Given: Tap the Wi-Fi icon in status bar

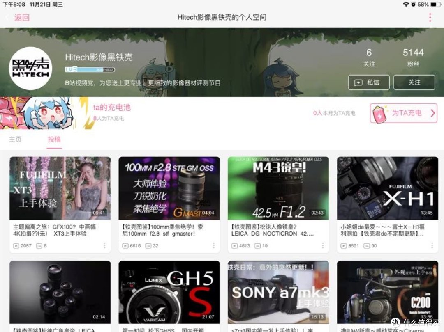Looking at the screenshot, I should (x=406, y=4).
